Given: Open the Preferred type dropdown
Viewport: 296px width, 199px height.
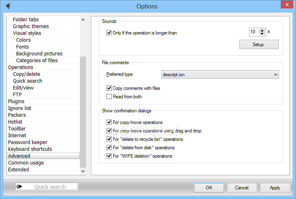Looking at the screenshot, I should (220, 75).
